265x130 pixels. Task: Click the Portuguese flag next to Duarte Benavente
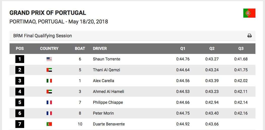(49, 124)
